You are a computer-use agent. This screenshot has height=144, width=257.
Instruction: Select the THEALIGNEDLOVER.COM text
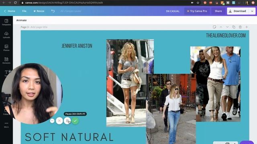point(226,36)
